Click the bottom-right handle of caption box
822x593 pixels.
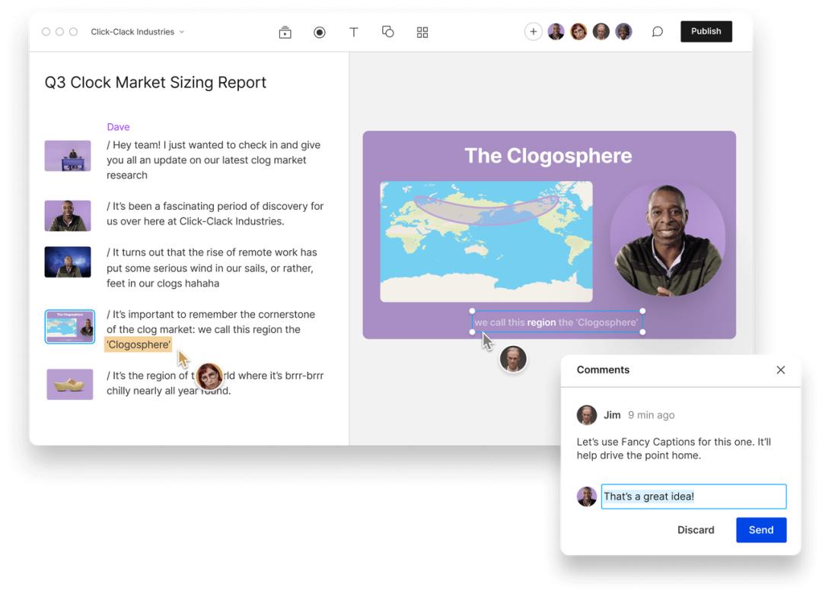pyautogui.click(x=642, y=332)
